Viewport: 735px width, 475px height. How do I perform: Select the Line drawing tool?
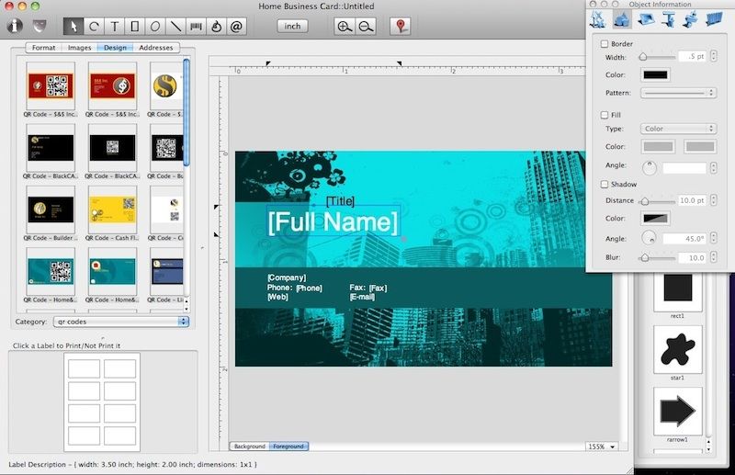coord(175,27)
